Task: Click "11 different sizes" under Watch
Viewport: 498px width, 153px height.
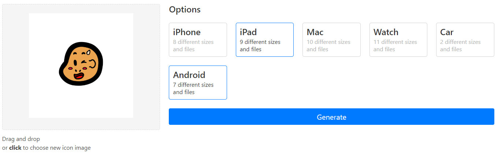Action: point(395,42)
